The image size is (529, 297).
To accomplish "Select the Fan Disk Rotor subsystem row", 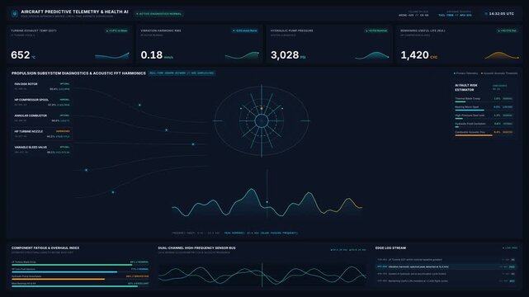I will [x=42, y=87].
